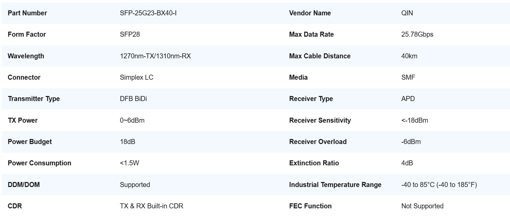Click the Receiver Overload label
The width and height of the screenshot is (510, 216).
point(318,142)
